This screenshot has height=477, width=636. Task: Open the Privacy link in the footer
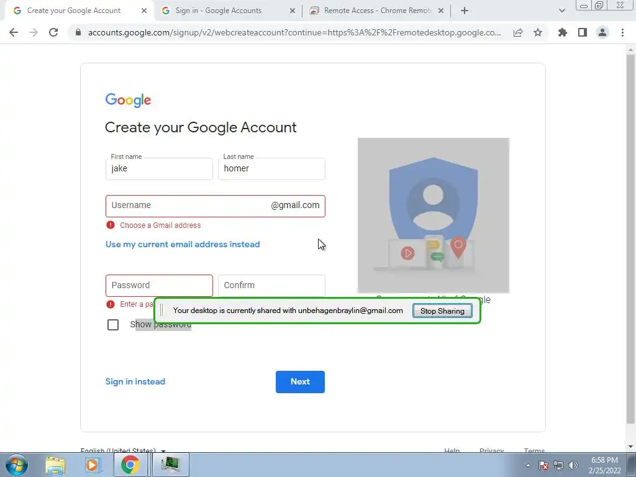coord(491,450)
